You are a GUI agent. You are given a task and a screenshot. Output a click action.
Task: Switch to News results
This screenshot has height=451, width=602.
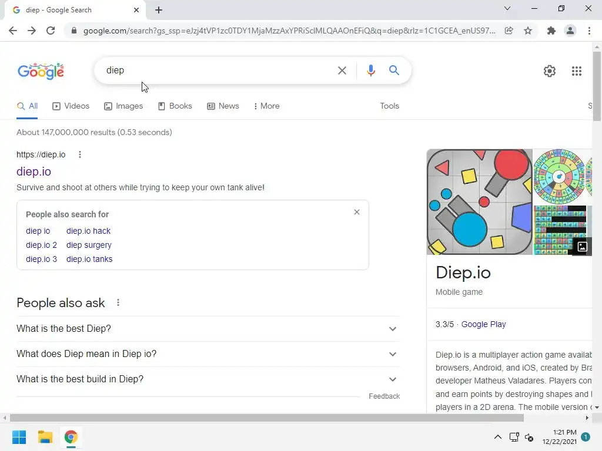click(x=223, y=106)
